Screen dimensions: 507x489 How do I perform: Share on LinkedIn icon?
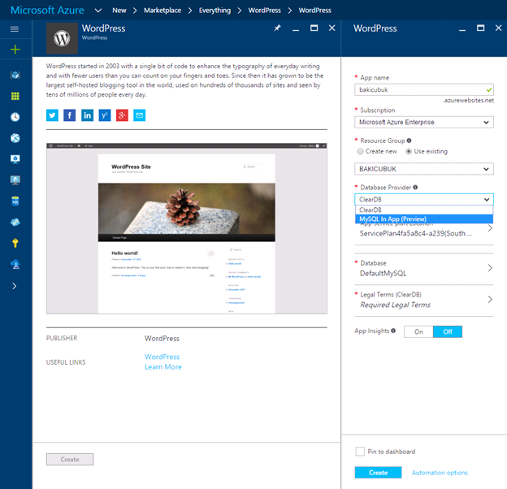pyautogui.click(x=87, y=115)
